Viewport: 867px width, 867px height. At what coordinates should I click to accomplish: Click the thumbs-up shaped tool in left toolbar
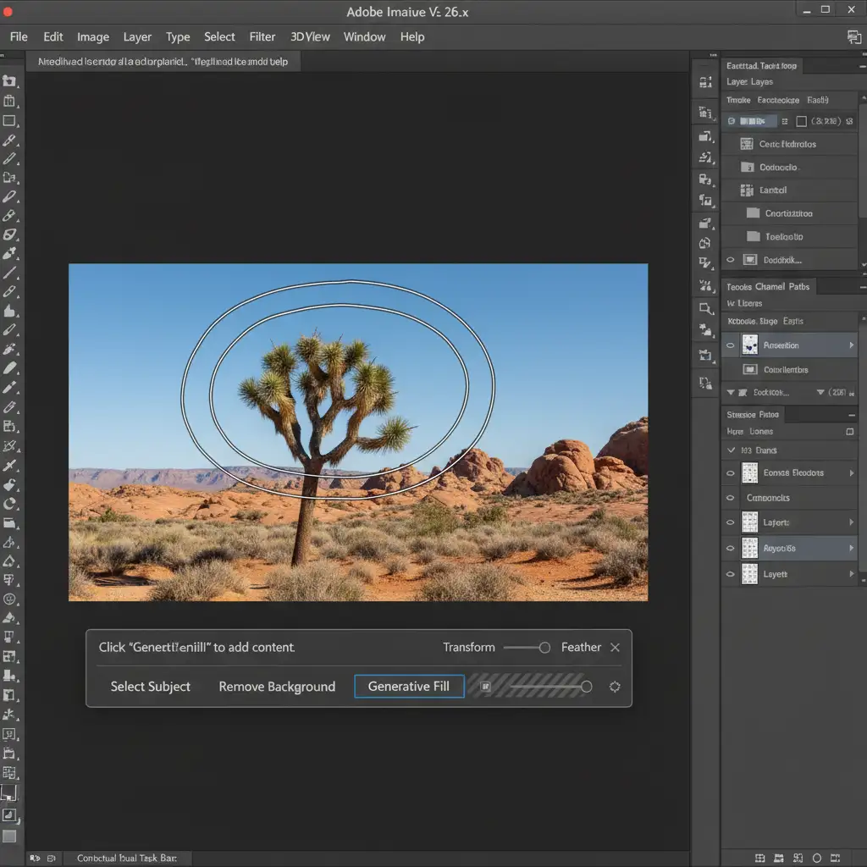pos(9,309)
